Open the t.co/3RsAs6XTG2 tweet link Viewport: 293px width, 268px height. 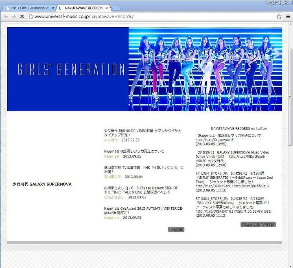pyautogui.click(x=214, y=211)
